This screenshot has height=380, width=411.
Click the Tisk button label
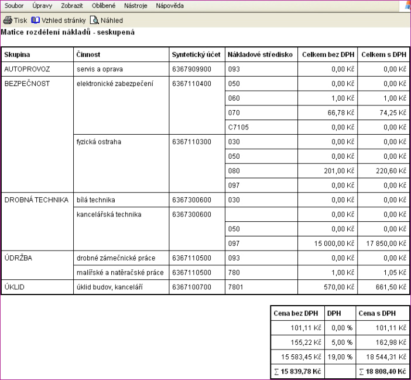20,20
